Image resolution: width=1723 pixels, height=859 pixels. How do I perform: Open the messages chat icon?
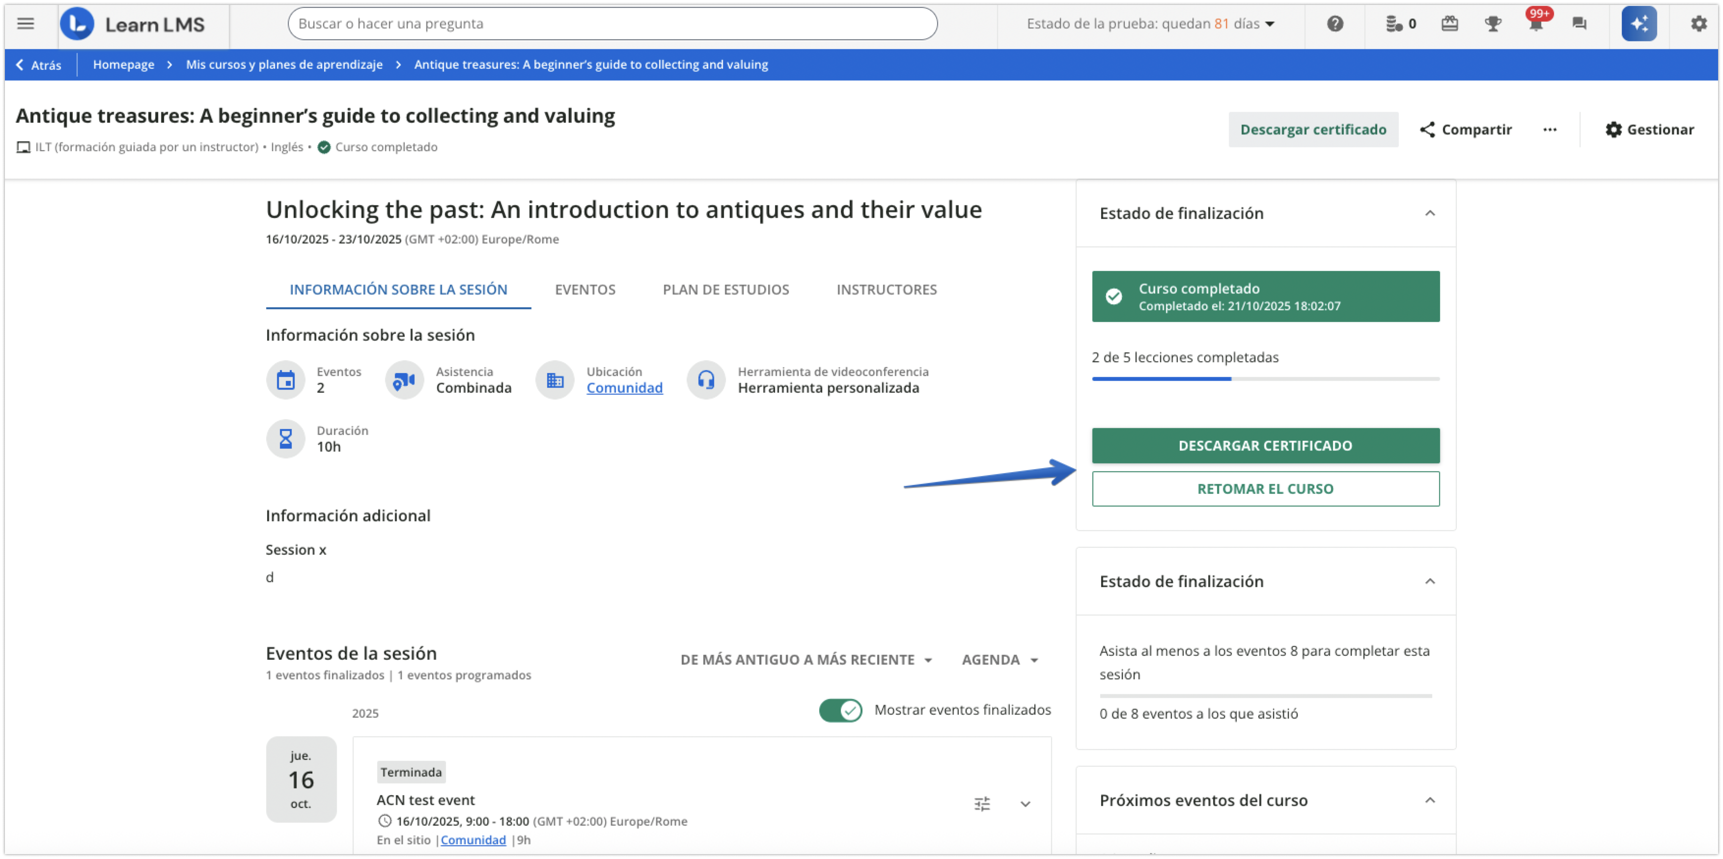point(1579,24)
